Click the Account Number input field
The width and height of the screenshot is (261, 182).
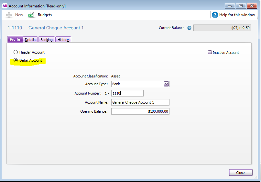[x=127, y=93]
